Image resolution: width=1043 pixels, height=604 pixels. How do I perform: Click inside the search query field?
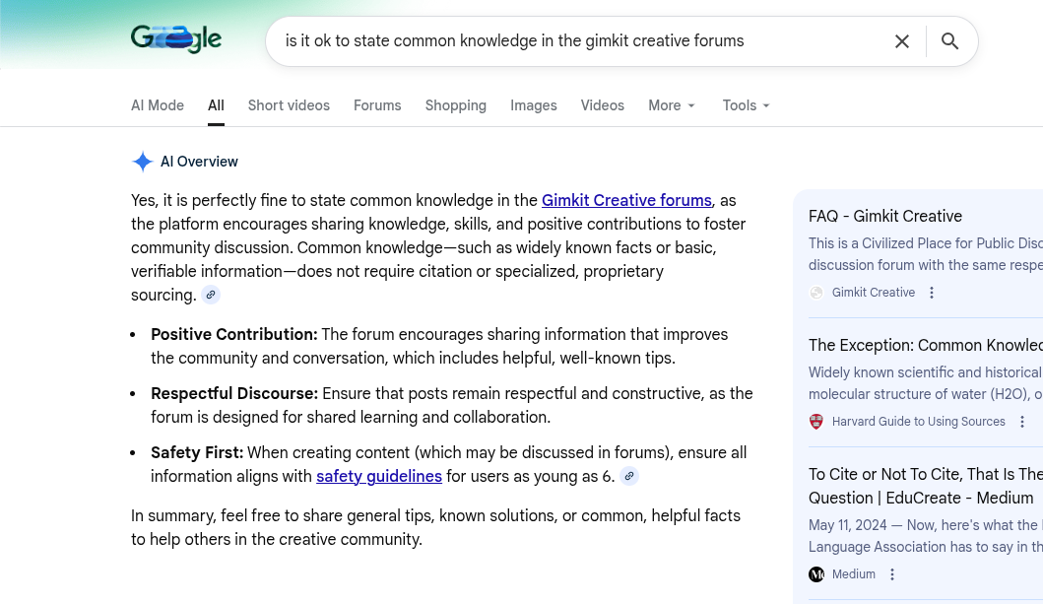point(571,41)
